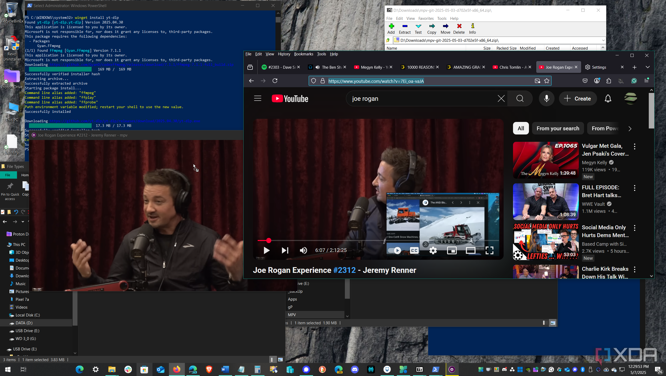
Task: Click the Delete icon in 7-Zip toolbar
Action: pyautogui.click(x=459, y=26)
